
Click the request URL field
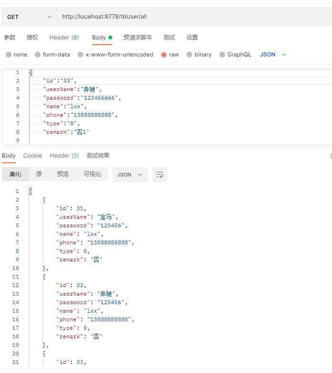point(194,17)
